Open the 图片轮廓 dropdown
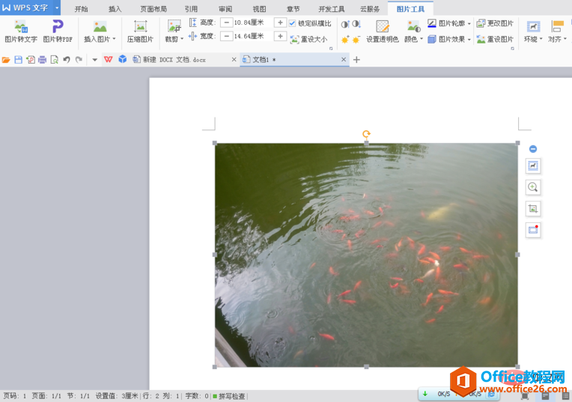This screenshot has height=402, width=572. (469, 23)
